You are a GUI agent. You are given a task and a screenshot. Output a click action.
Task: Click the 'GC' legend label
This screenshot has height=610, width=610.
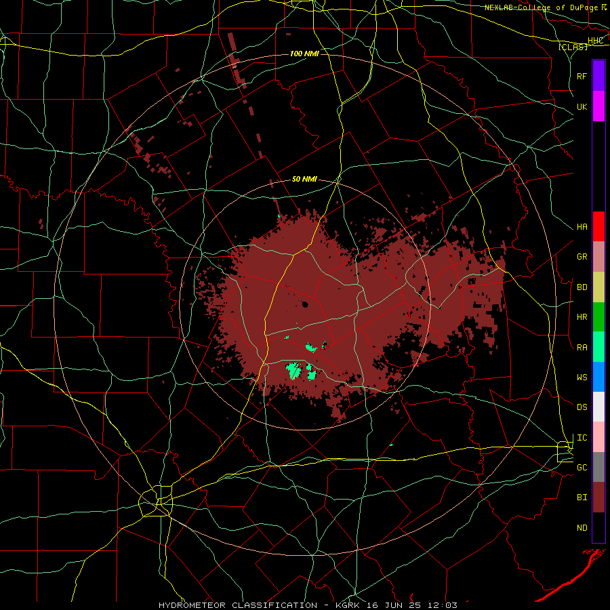coord(582,467)
